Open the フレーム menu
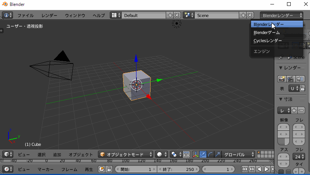This screenshot has width=310, height=175. pos(69,169)
